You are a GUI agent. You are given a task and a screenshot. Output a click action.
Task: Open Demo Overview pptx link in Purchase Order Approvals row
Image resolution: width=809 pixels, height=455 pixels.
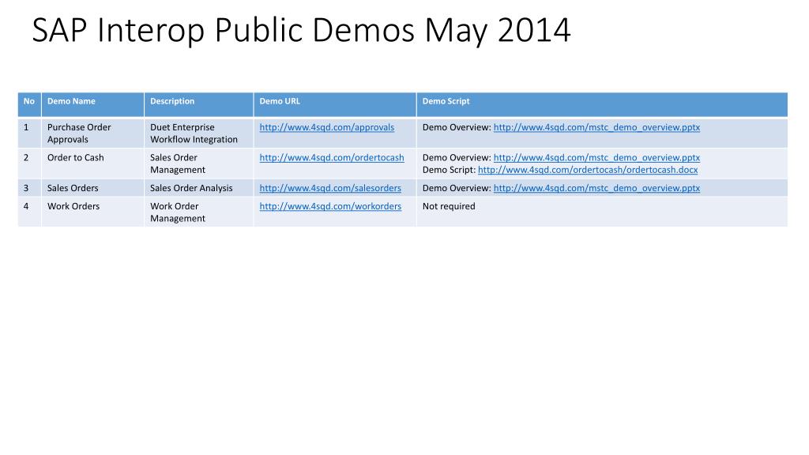[x=596, y=127]
